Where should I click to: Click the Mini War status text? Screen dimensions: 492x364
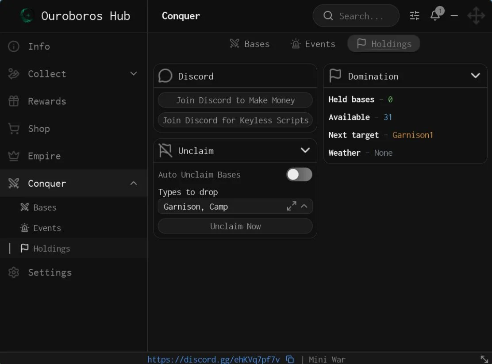(x=327, y=359)
